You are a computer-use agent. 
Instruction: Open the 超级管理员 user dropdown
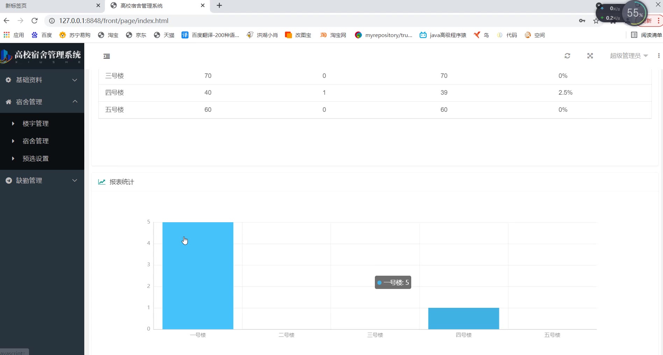point(629,56)
